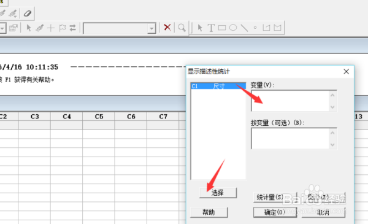
Task: Open the edit graph properties icon
Action: (13, 28)
